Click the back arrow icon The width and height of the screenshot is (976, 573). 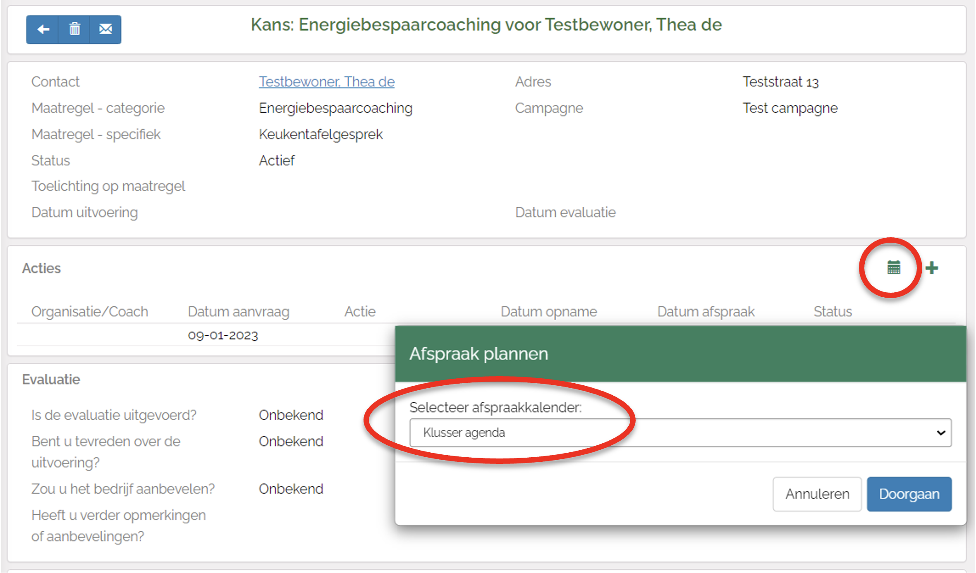pyautogui.click(x=43, y=29)
